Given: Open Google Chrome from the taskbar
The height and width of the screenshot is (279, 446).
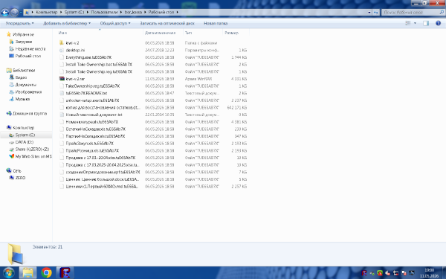Looking at the screenshot, I should [46, 273].
